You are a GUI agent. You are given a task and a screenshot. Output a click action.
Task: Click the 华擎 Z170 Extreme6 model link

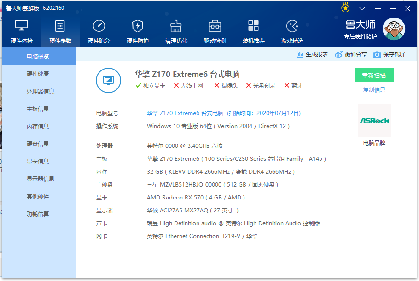click(185, 113)
